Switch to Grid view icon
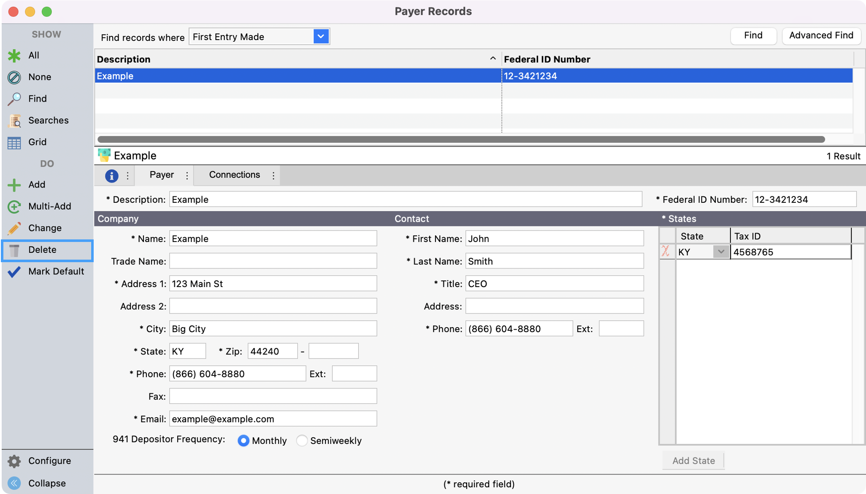Viewport: 866px width, 494px height. click(14, 142)
